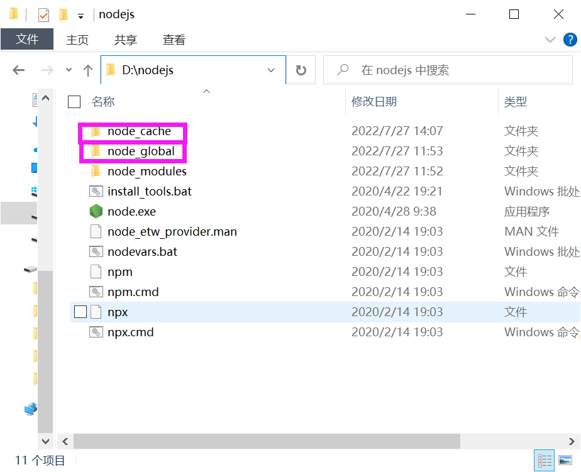Image resolution: width=581 pixels, height=472 pixels.
Task: Sort by the 修改日期 column header
Action: [x=374, y=102]
